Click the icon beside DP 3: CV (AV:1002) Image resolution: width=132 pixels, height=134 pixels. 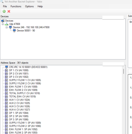7,77
